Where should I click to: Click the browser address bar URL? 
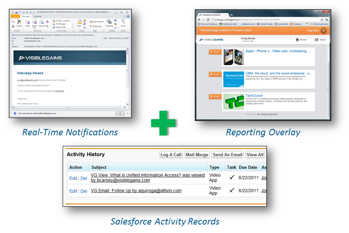(x=247, y=19)
